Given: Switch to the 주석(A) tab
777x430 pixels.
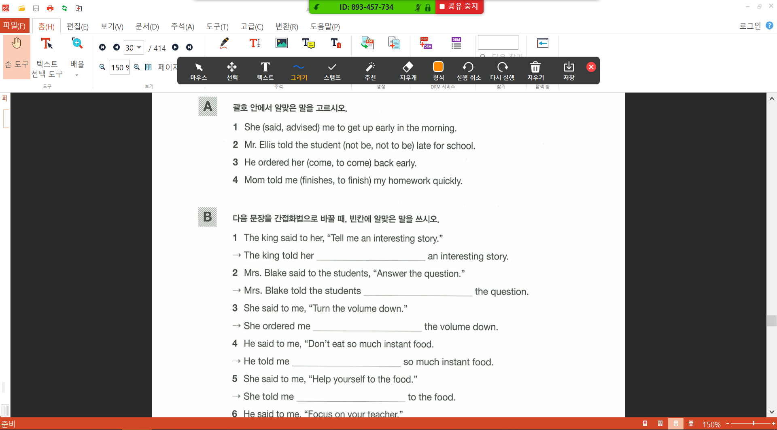Looking at the screenshot, I should point(183,26).
